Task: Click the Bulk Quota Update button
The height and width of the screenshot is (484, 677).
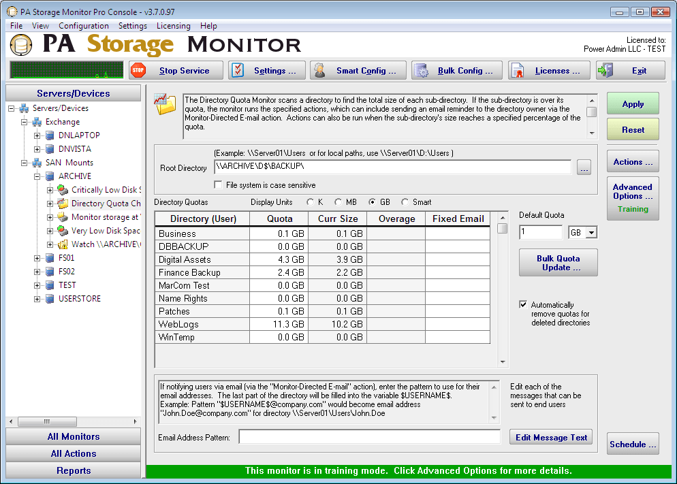Action: point(558,263)
